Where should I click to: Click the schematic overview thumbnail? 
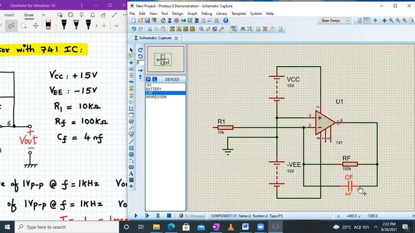[166, 59]
